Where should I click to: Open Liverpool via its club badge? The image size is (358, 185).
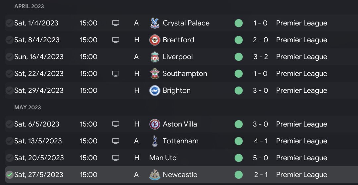pyautogui.click(x=154, y=57)
